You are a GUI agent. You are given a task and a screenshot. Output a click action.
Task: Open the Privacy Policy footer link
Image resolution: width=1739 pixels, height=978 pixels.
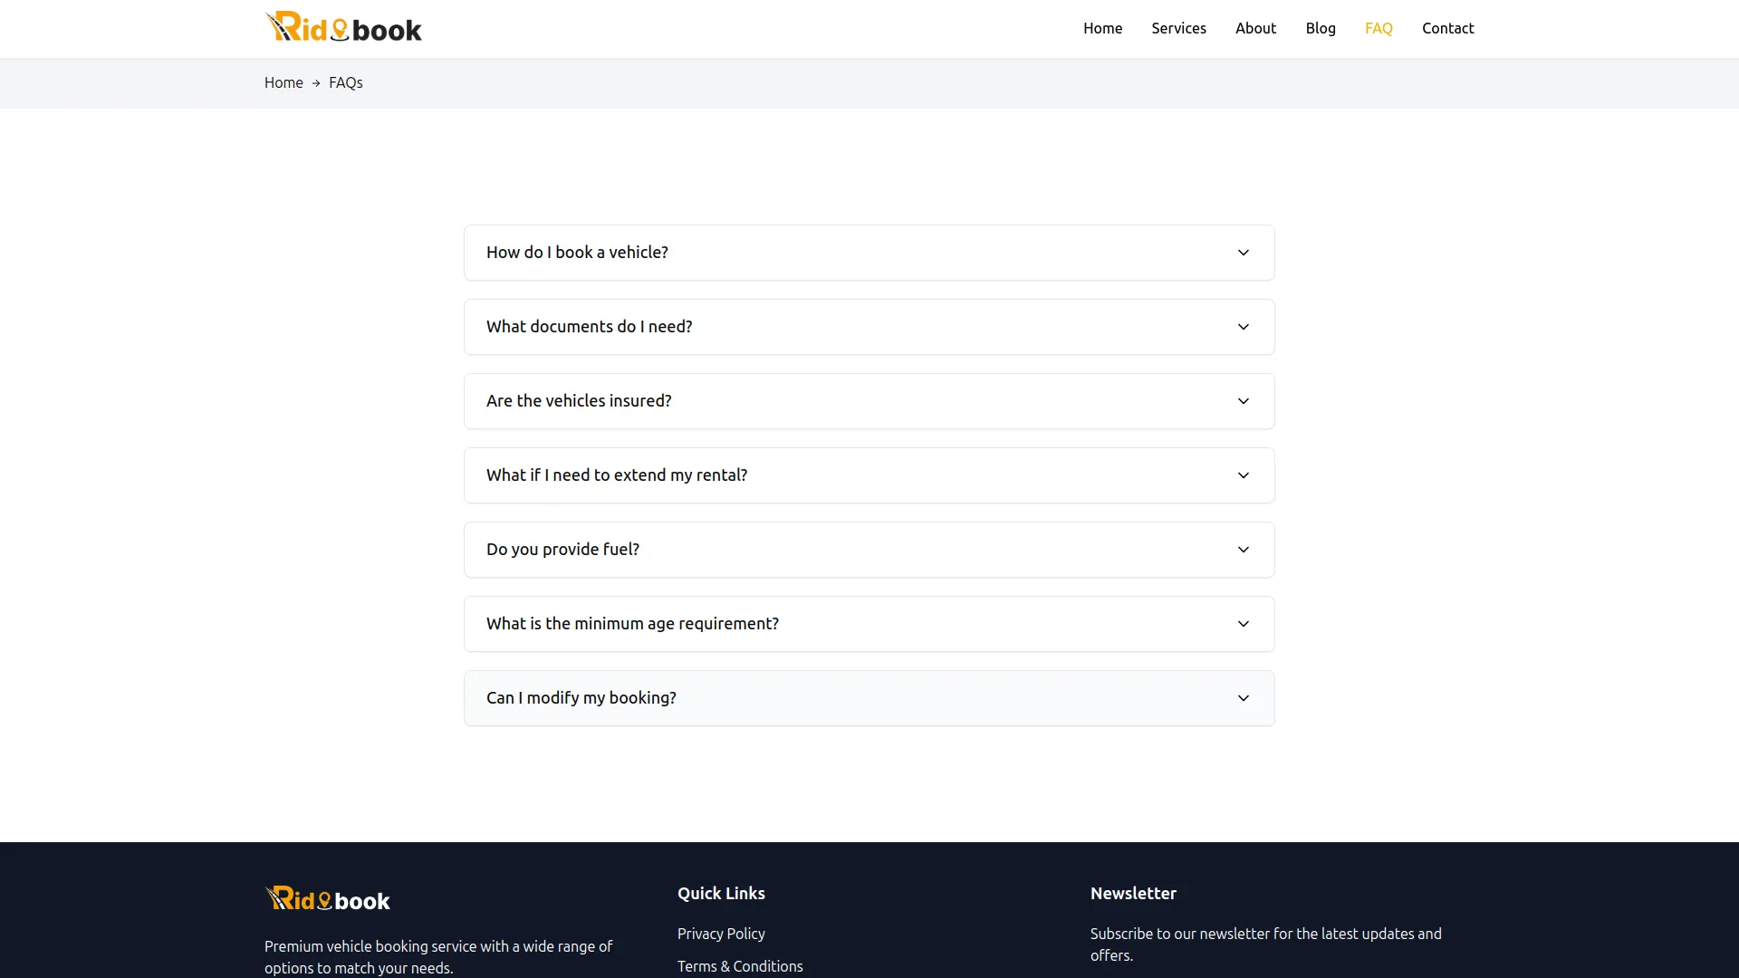[720, 934]
